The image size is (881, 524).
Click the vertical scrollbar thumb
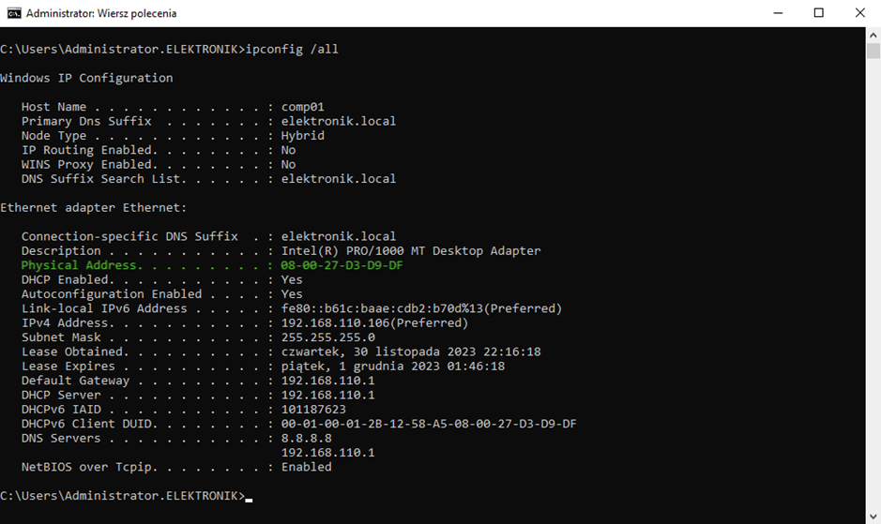pyautogui.click(x=873, y=50)
